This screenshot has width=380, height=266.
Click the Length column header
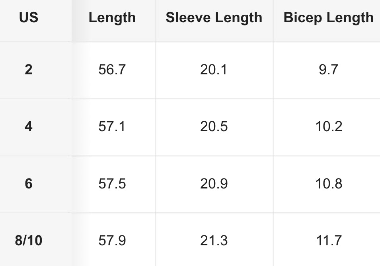click(x=112, y=18)
